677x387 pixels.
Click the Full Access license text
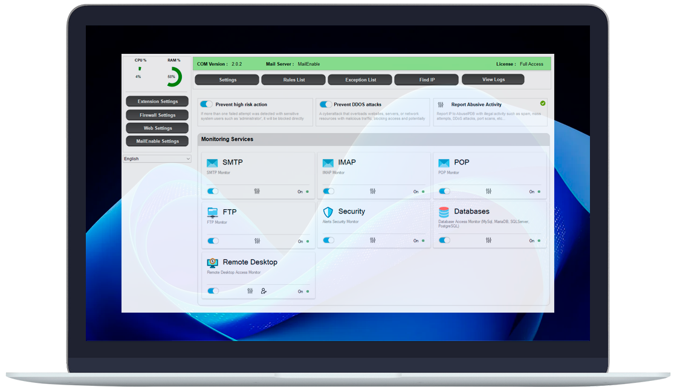(x=531, y=64)
